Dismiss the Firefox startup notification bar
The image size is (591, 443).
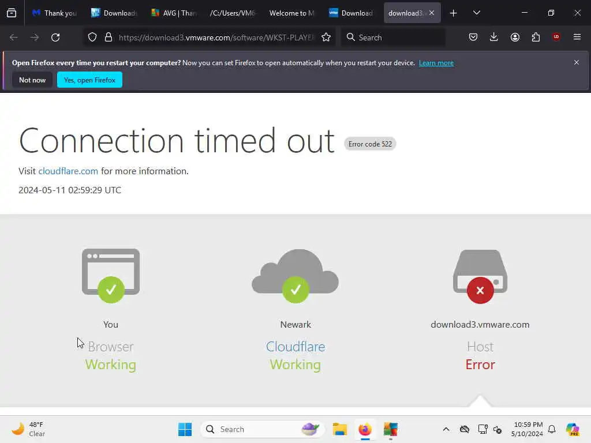click(x=577, y=62)
